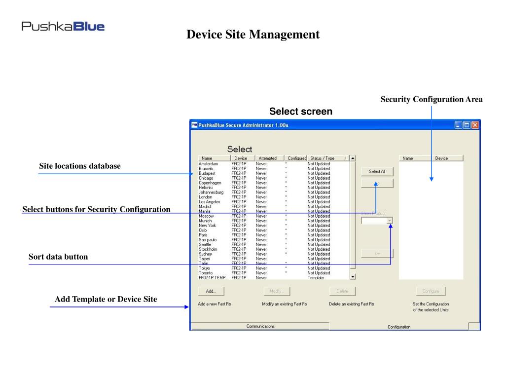505x379 pixels.
Task: Select the New York row
Action: pos(273,226)
